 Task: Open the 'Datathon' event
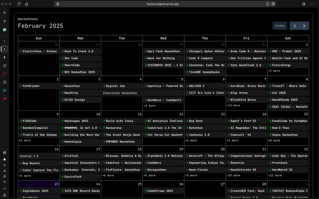point(205,128)
